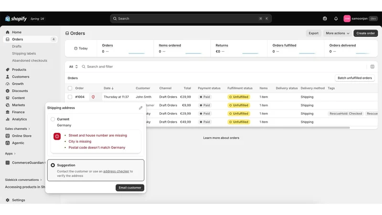Click the Finance icon in sidebar
Image resolution: width=382 pixels, height=215 pixels.
(x=8, y=112)
